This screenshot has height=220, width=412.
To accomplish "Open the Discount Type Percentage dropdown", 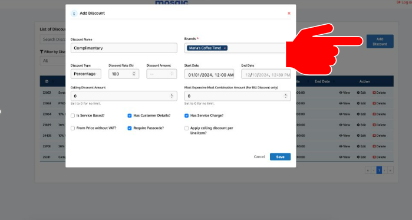I will 86,74.
